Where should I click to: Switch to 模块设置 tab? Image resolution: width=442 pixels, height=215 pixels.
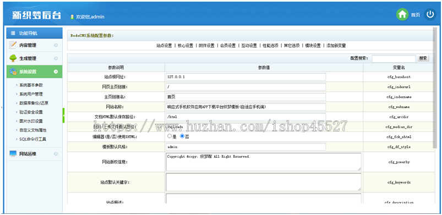tap(313, 46)
